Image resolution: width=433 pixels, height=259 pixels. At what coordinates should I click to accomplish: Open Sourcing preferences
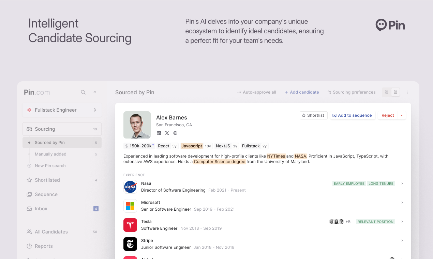click(x=352, y=92)
